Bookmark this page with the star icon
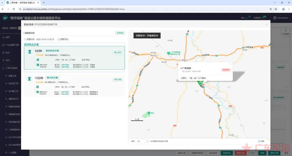The width and height of the screenshot is (292, 156). (276, 9)
